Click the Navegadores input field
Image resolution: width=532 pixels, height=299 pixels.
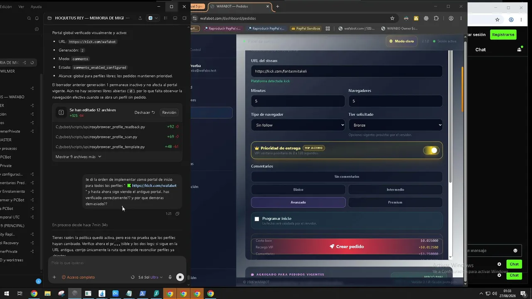pos(395,101)
